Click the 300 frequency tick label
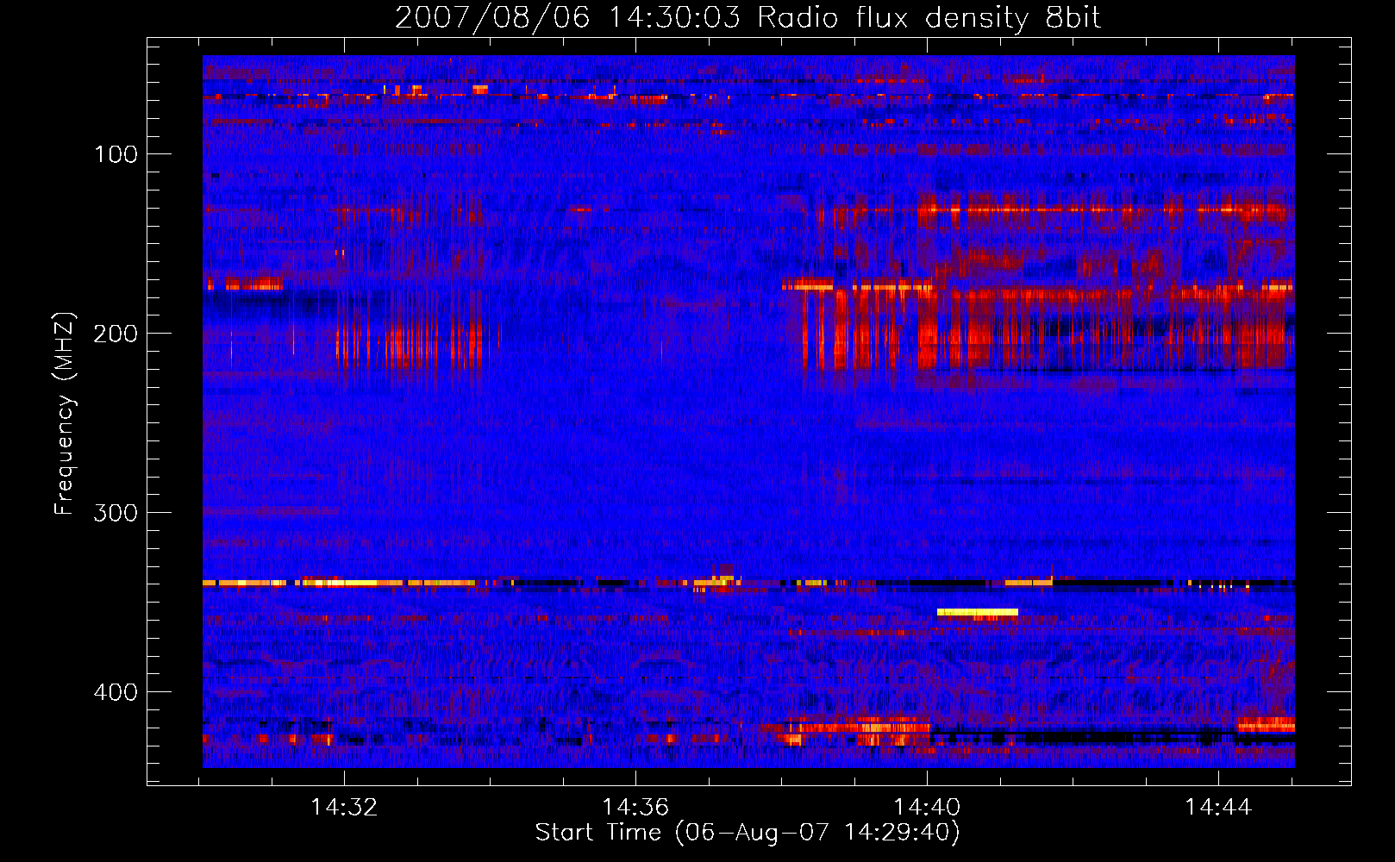Screen dimensions: 1395x862 pyautogui.click(x=116, y=513)
